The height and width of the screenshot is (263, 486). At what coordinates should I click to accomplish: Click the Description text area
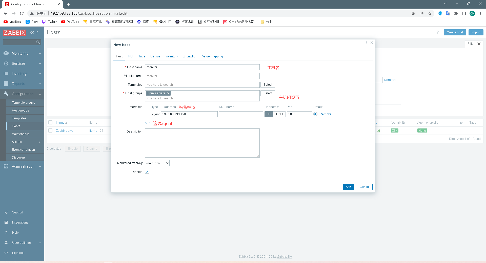202,143
